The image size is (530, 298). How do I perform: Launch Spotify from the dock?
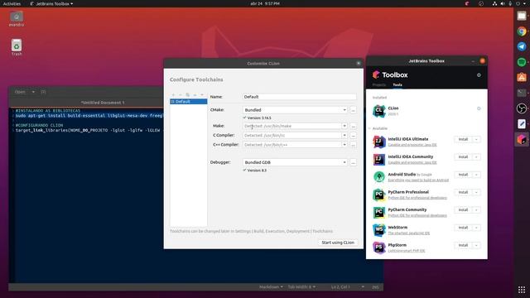(522, 62)
